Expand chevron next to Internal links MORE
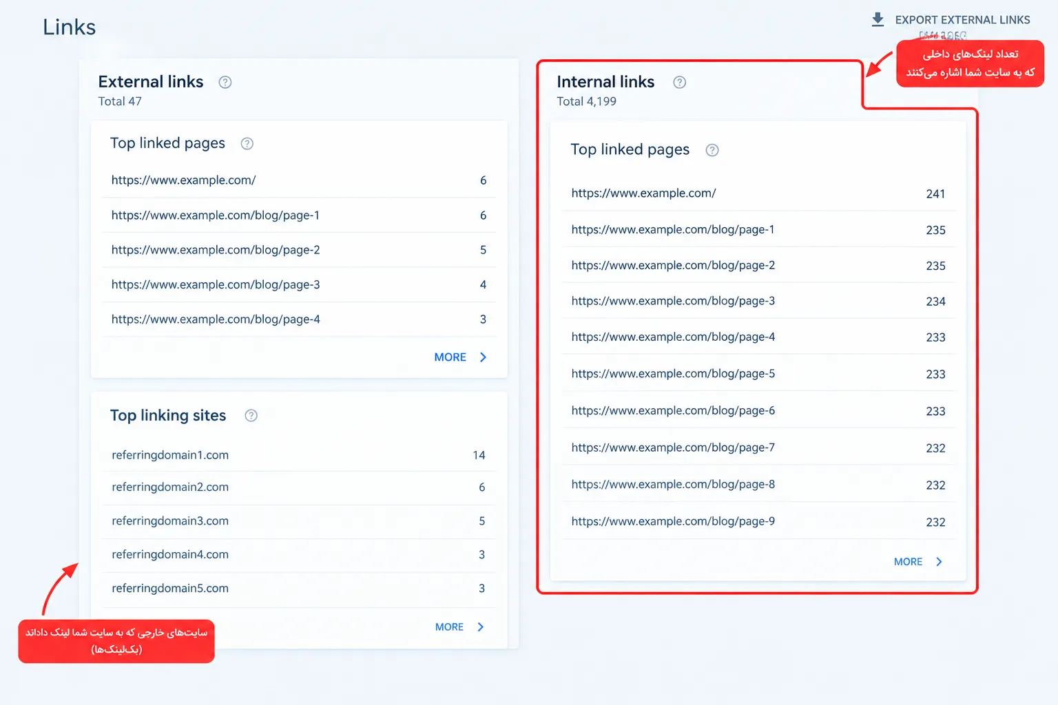This screenshot has height=705, width=1058. tap(939, 562)
